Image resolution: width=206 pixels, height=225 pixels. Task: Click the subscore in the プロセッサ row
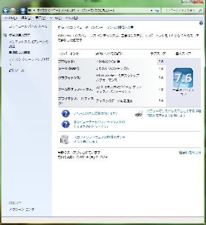[x=161, y=61]
